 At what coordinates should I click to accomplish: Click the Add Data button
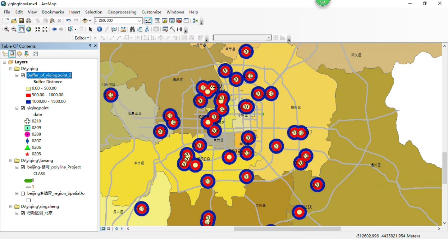pos(85,21)
